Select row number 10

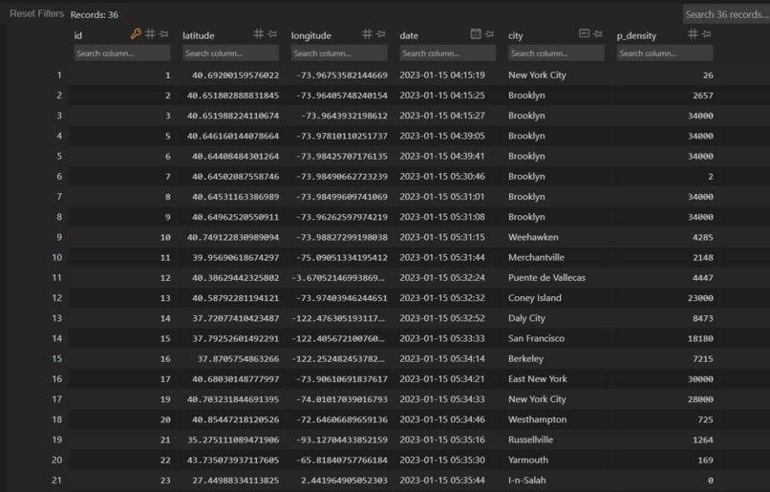pos(57,257)
